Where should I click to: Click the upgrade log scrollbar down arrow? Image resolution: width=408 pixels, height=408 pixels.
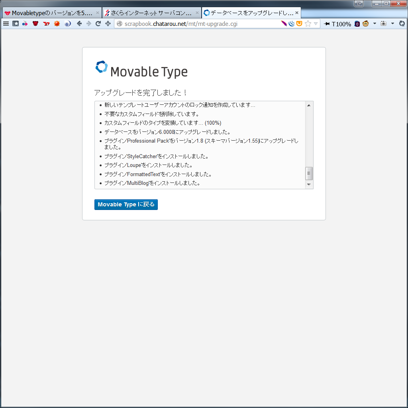click(309, 184)
